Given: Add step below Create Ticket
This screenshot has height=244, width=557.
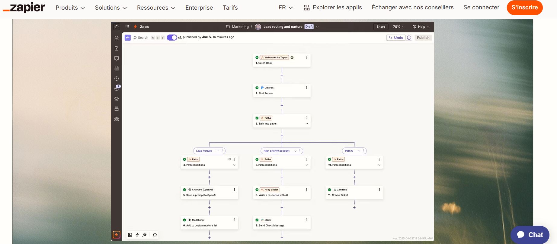Looking at the screenshot, I should click(x=354, y=207).
